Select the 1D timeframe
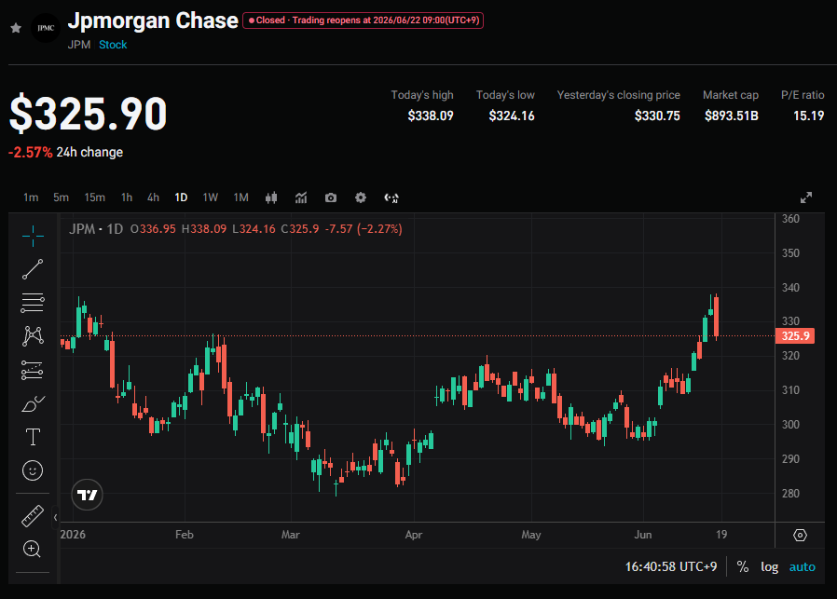 pos(181,197)
